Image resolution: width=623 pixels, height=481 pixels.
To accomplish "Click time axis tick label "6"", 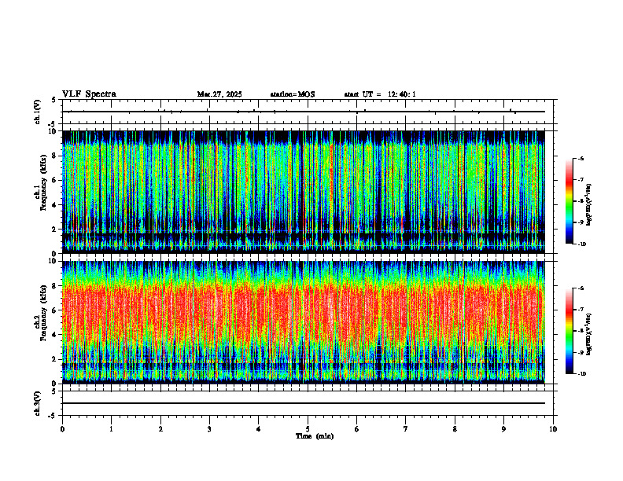I will [357, 429].
